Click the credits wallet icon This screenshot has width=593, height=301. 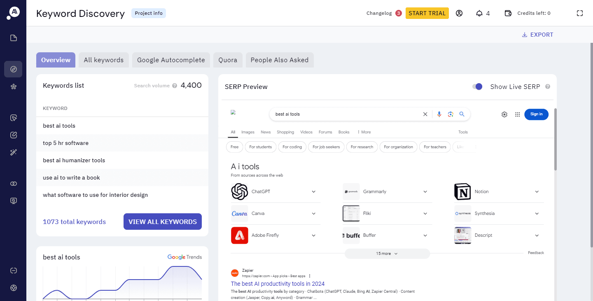[508, 13]
